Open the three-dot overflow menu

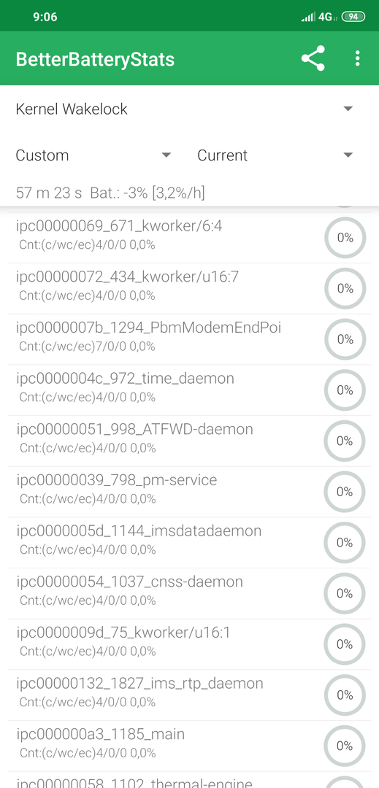tap(357, 59)
